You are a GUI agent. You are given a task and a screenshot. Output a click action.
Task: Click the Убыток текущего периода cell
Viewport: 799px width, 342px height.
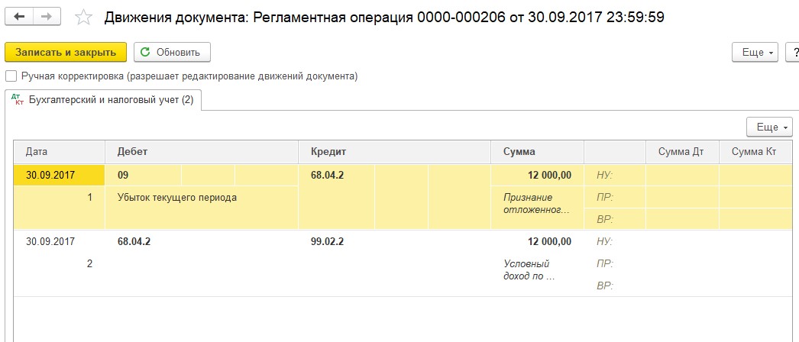[177, 198]
